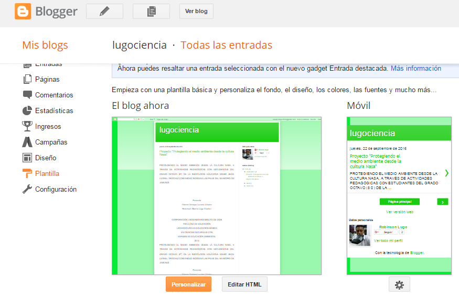The height and width of the screenshot is (298, 459).
Task: Open Mis blogs link
Action: [x=45, y=45]
